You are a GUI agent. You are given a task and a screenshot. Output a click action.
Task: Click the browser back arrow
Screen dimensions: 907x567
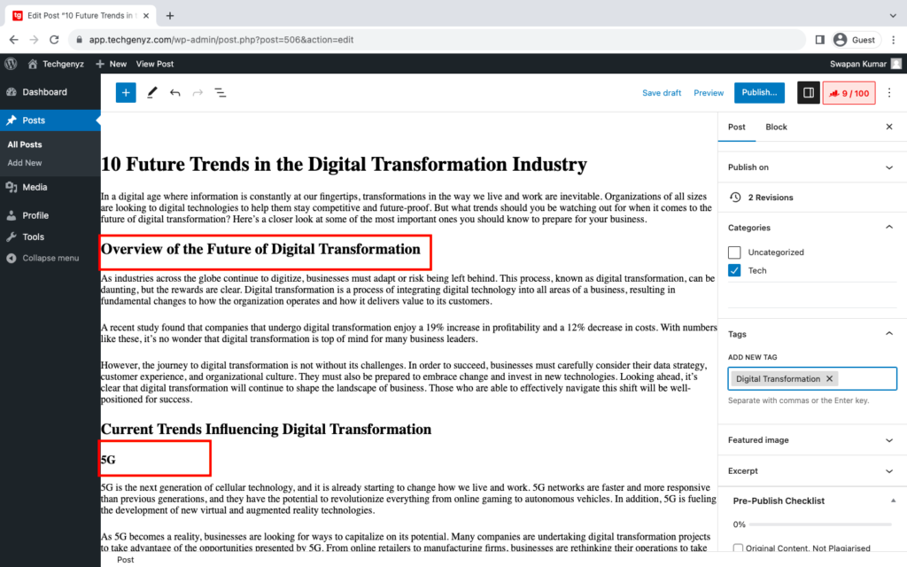coord(14,40)
